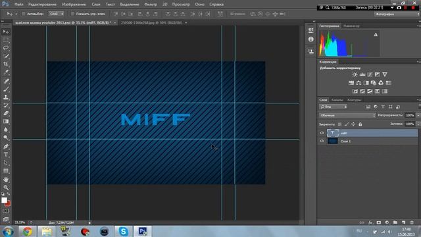The height and width of the screenshot is (237, 421).
Task: Select the Horizontal Type tool
Action: [x=6, y=155]
